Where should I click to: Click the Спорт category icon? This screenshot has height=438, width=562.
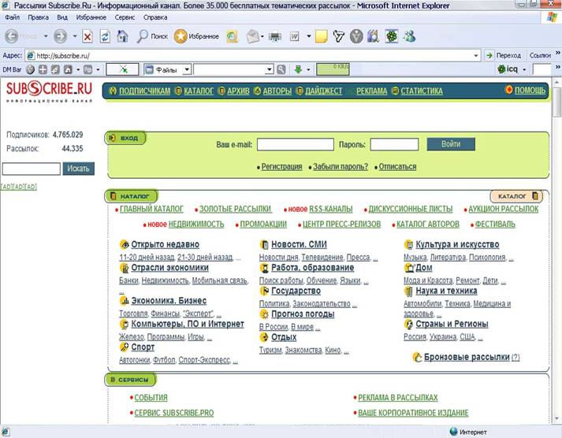click(125, 347)
